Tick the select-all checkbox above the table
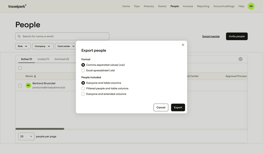263x154 pixels. coord(20,68)
